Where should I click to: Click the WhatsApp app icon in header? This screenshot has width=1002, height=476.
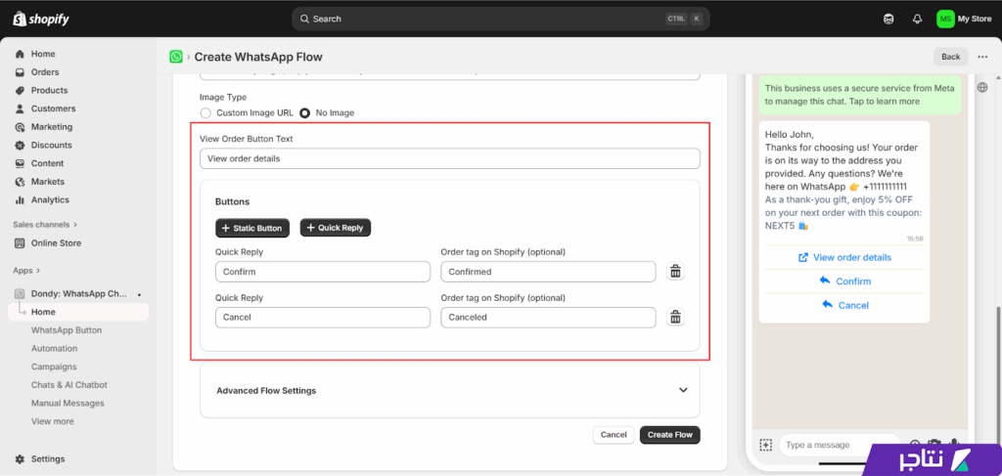coord(176,57)
